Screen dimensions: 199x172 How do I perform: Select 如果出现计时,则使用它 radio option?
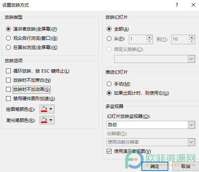point(109,93)
